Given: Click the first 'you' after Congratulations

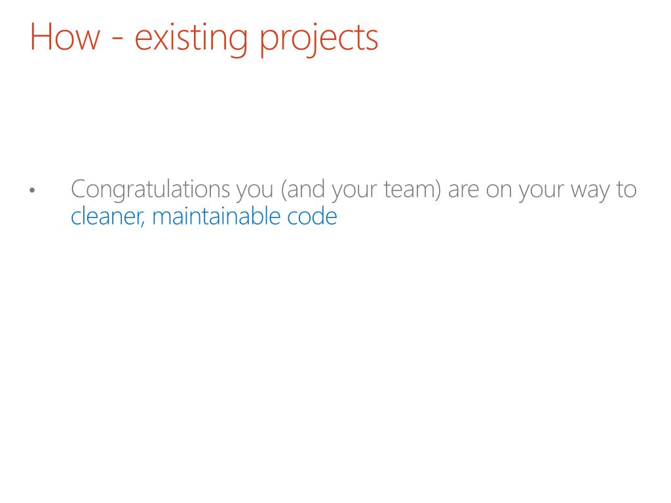Looking at the screenshot, I should pos(255,191).
